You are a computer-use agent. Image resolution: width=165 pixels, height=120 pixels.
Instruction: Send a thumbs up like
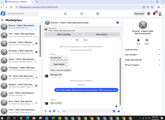(x=119, y=111)
